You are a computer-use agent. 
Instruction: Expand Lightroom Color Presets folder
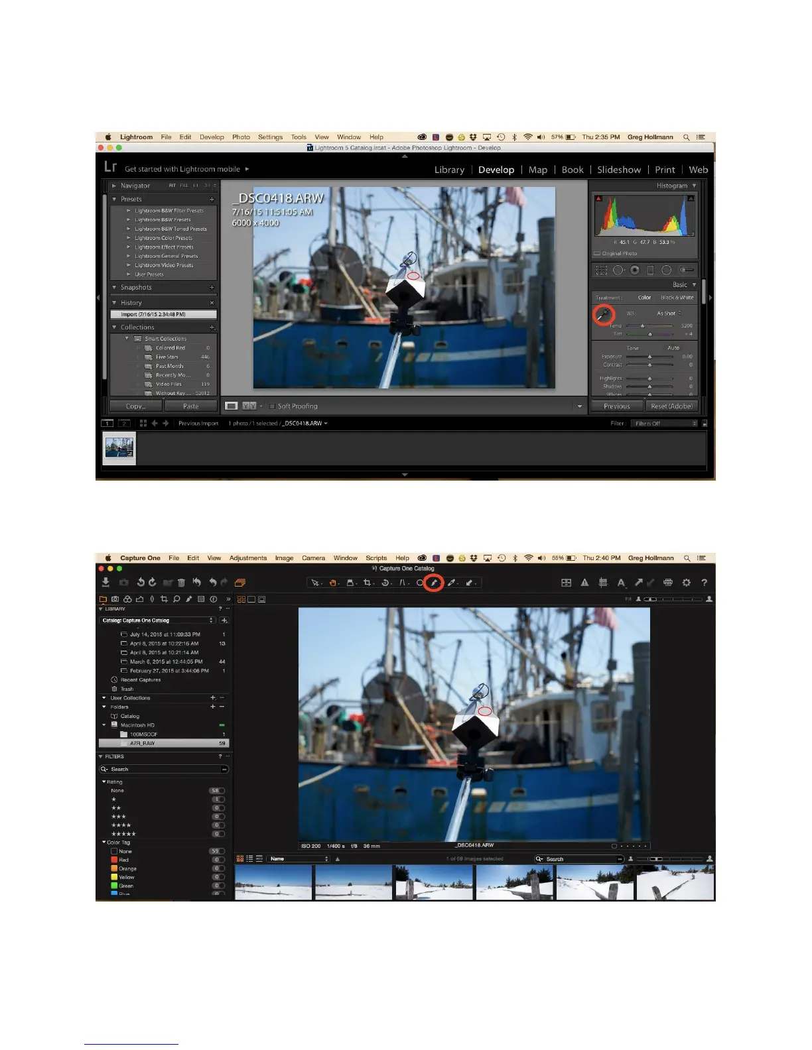129,238
